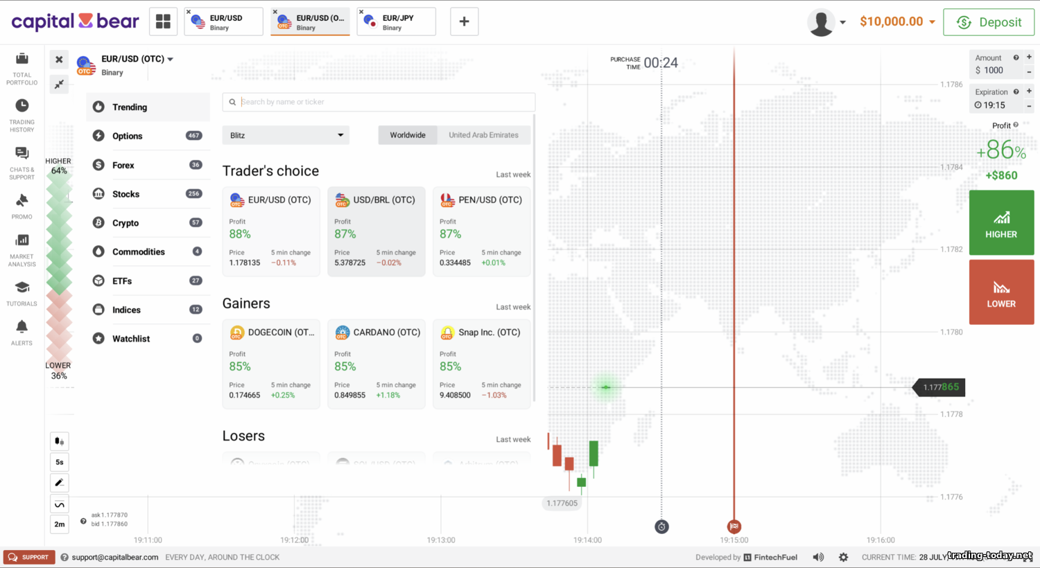Image resolution: width=1040 pixels, height=568 pixels.
Task: Switch region to United Arab Emirates
Action: [483, 135]
